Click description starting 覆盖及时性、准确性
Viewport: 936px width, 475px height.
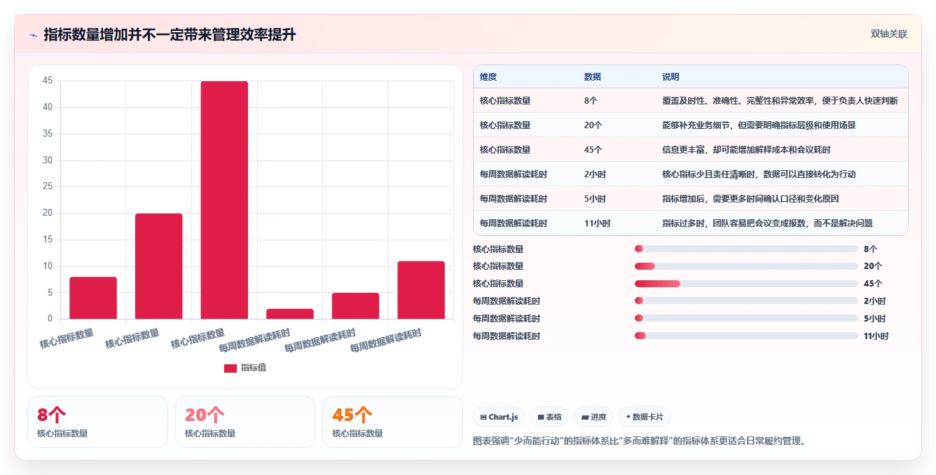click(780, 101)
